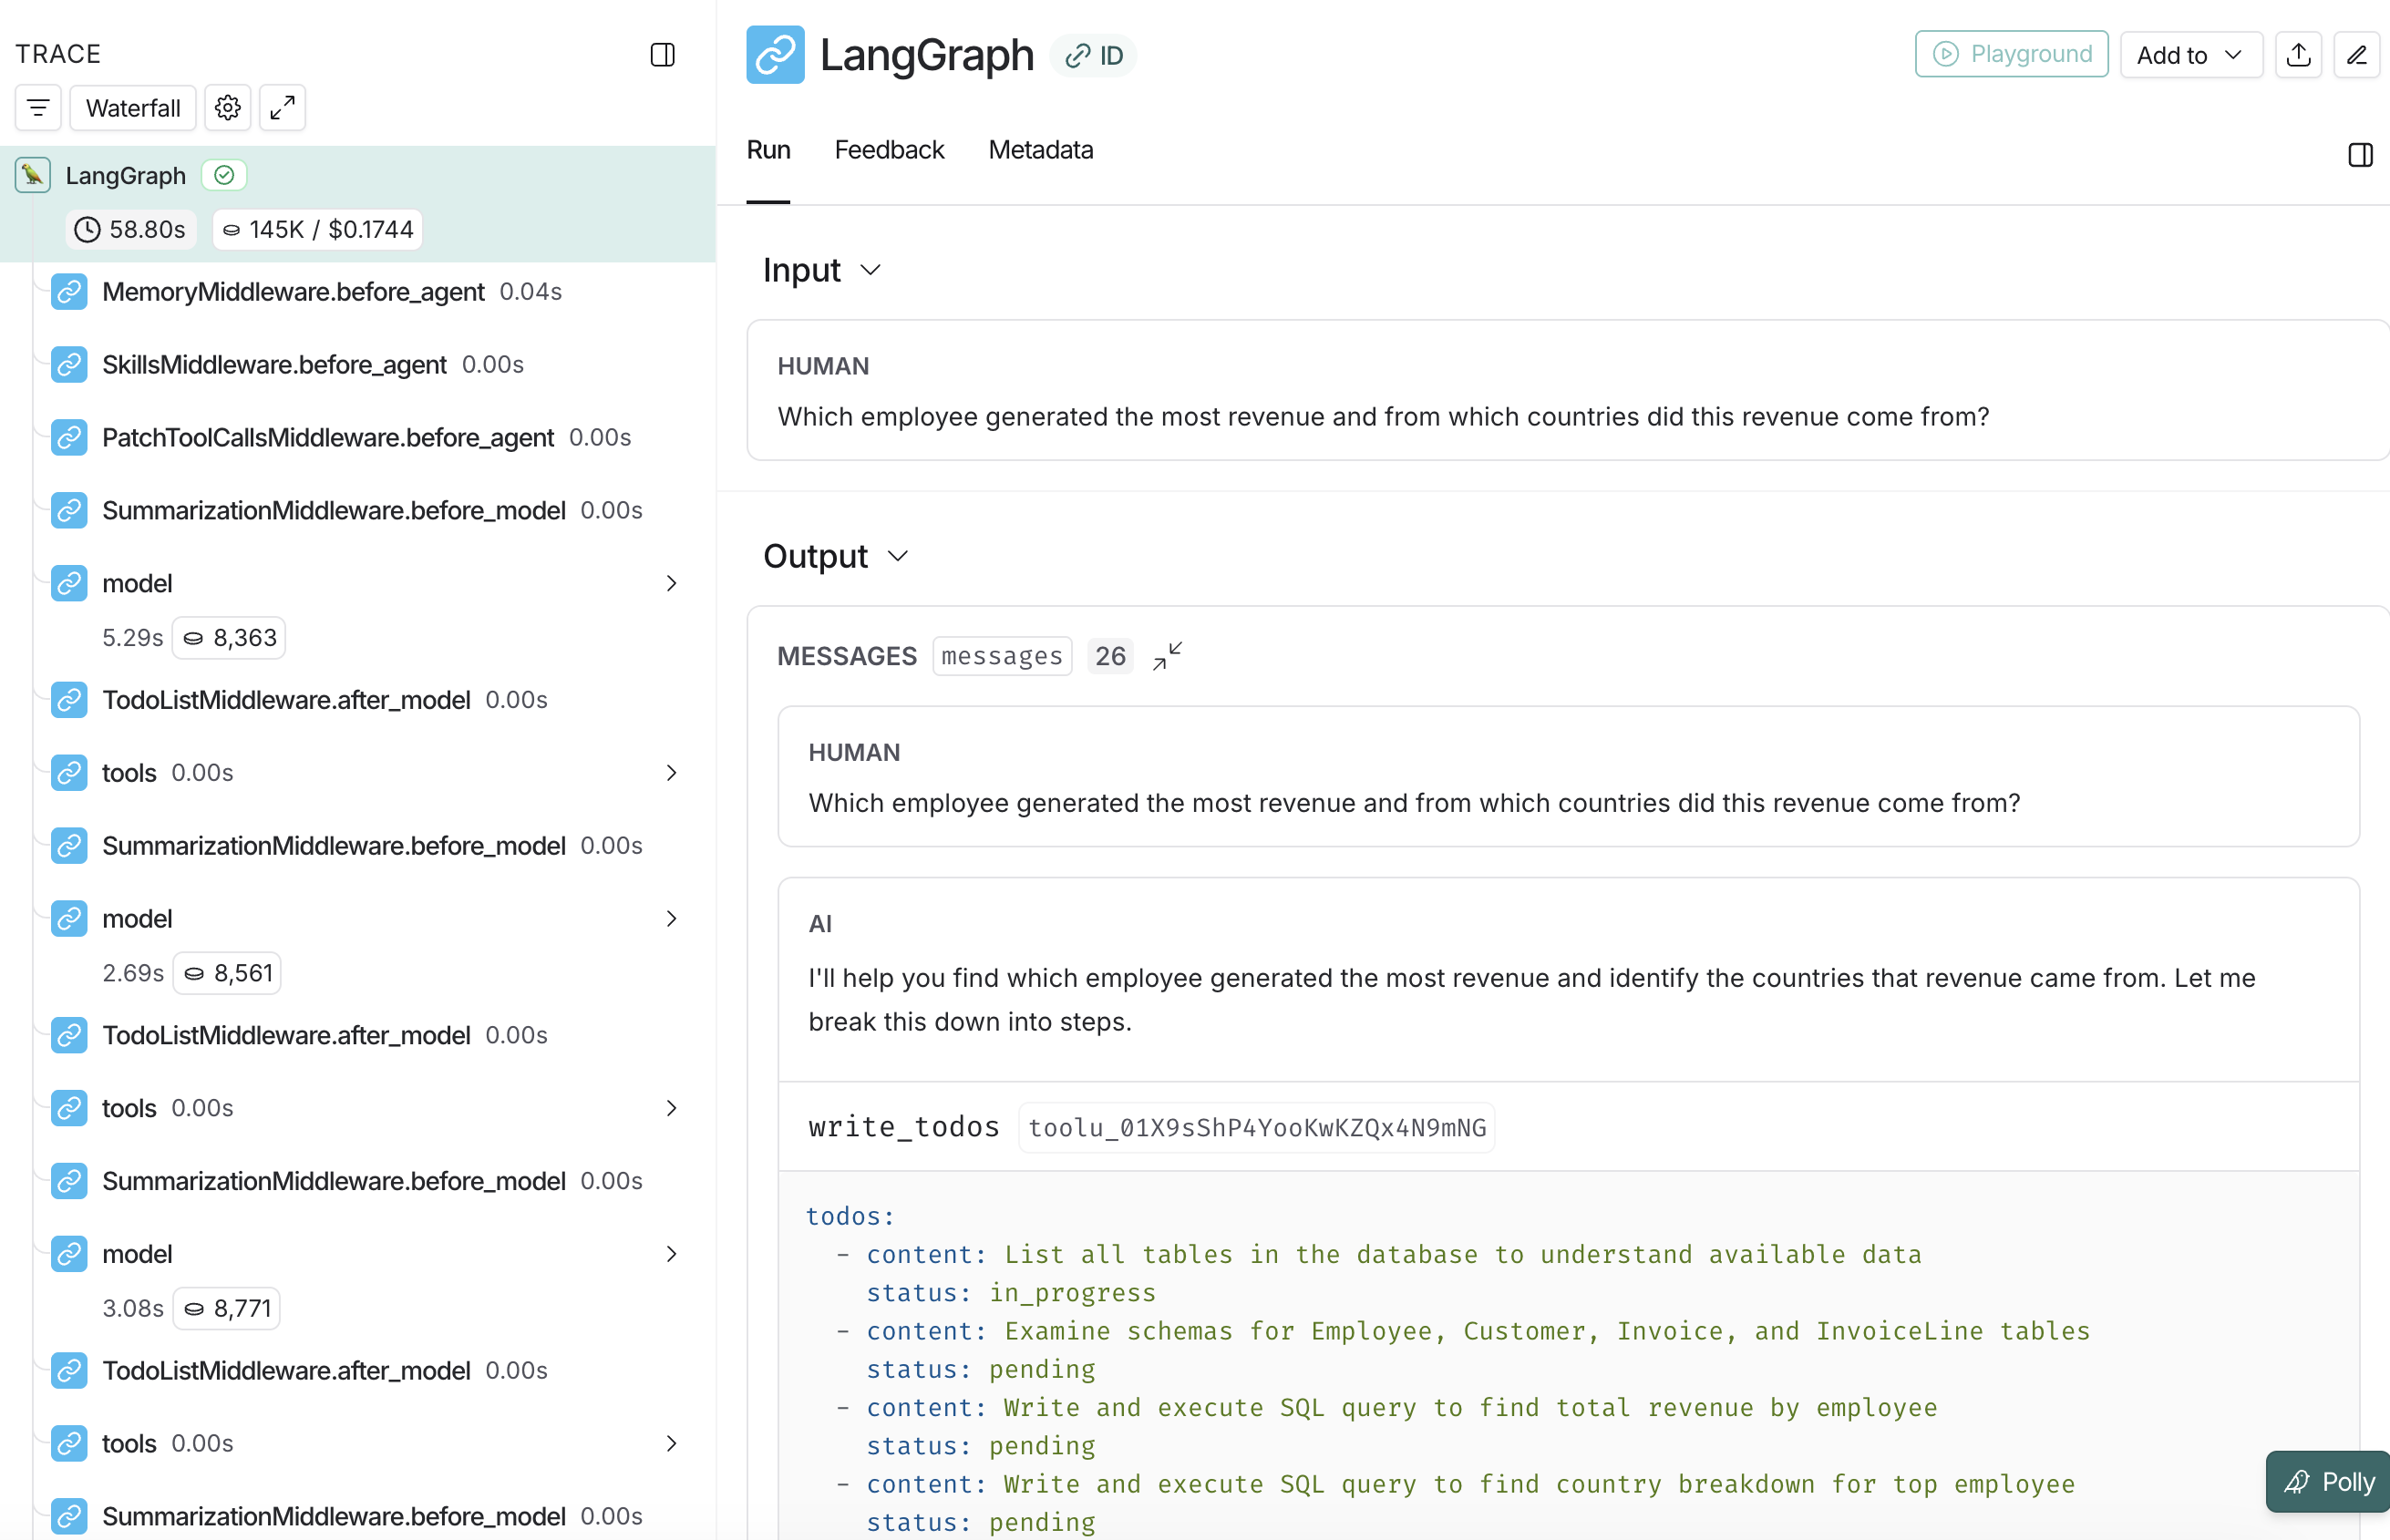Copy the run ID link badge
Viewport: 2390px width, 1540px height.
coord(1094,55)
